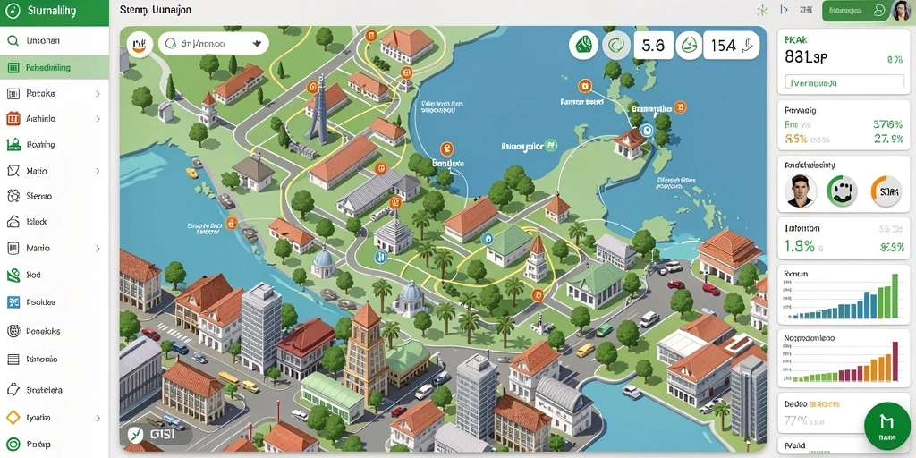The image size is (916, 458).
Task: Open the map dropdown selector at top left
Action: pos(213,43)
